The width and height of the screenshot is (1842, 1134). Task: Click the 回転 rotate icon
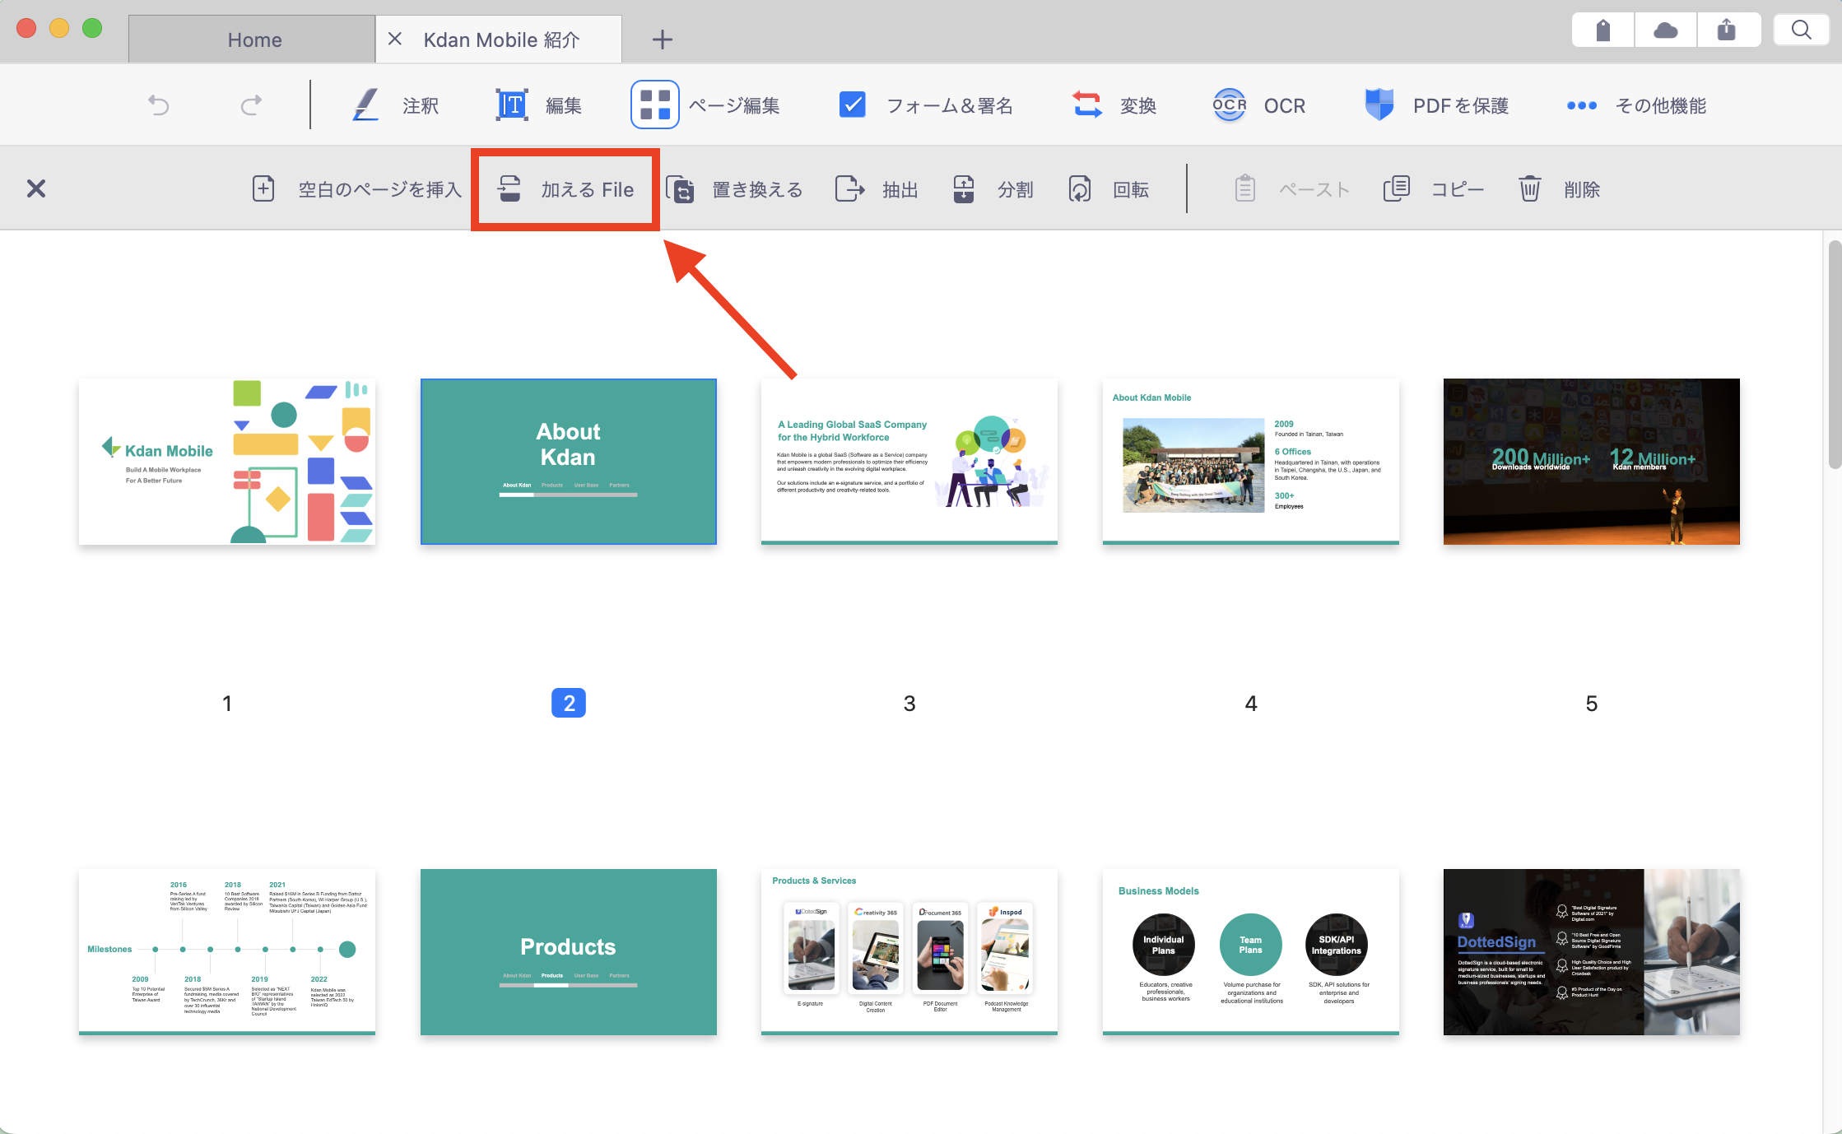1080,188
